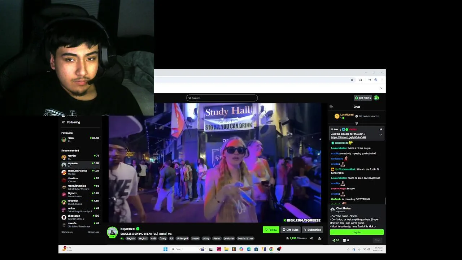Open Chrome three-dot menu
Screen dimensions: 462x260
pyautogui.click(x=382, y=80)
